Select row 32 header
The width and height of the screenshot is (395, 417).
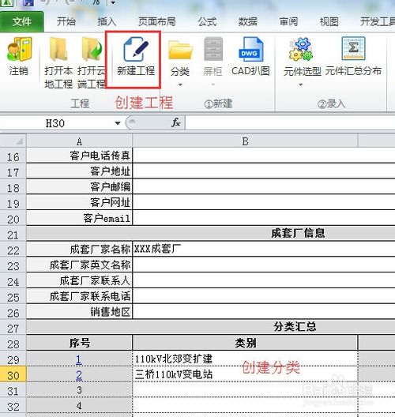click(13, 406)
